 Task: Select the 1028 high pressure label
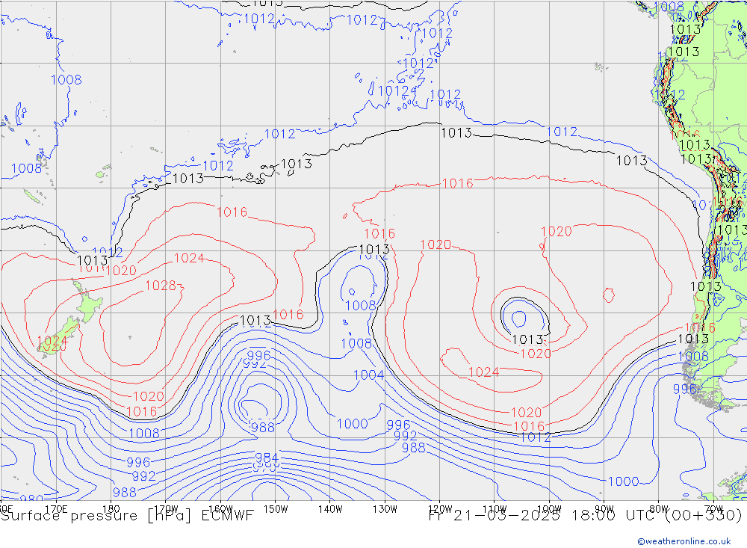[161, 286]
